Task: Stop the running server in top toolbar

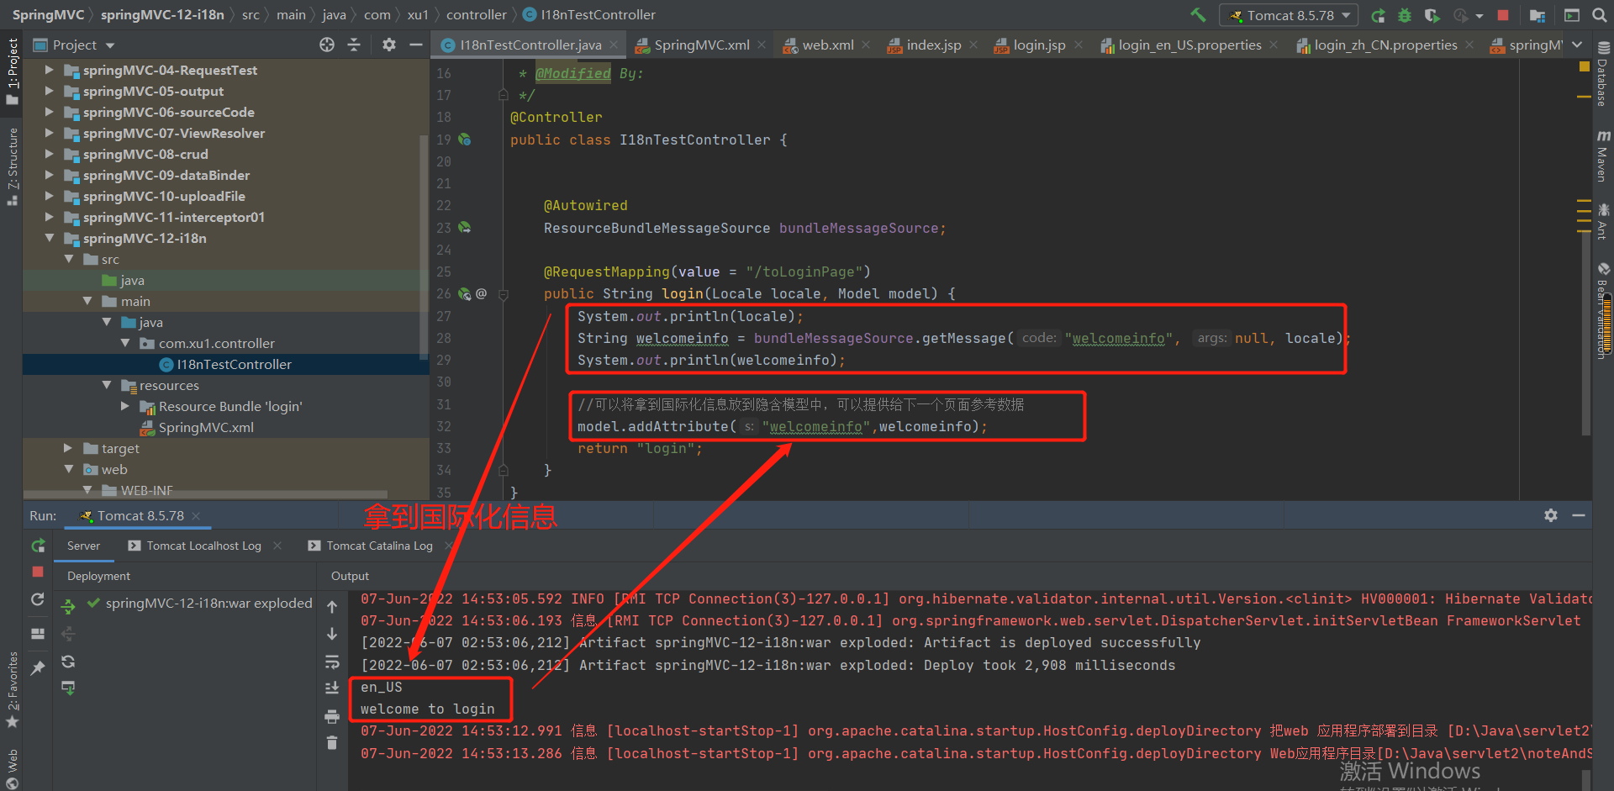Action: point(1503,15)
